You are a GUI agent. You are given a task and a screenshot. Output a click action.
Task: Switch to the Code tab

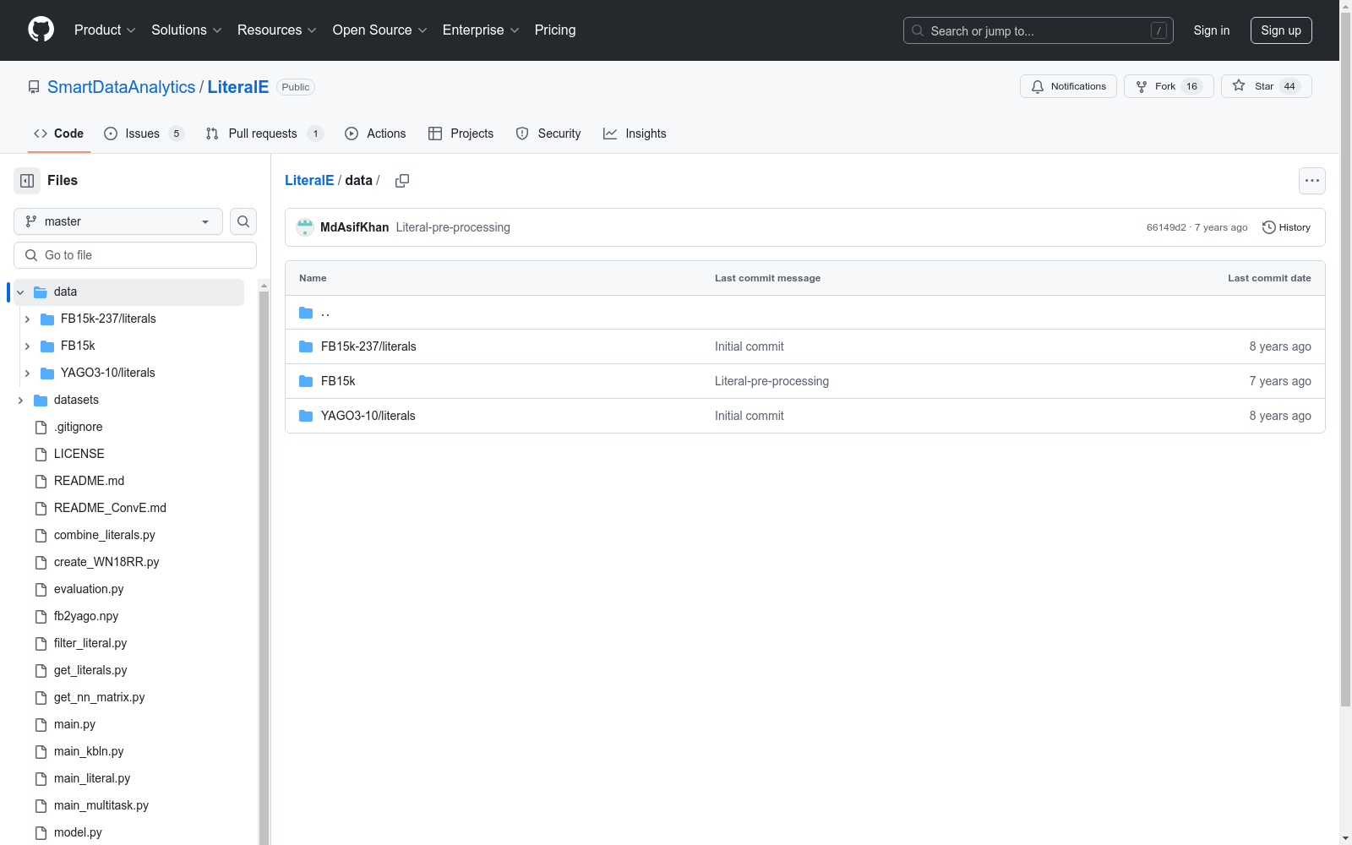pyautogui.click(x=59, y=134)
